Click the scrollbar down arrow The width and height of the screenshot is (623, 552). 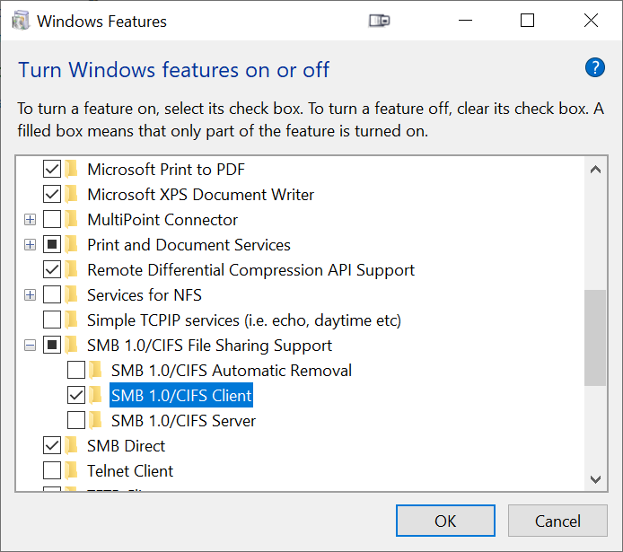pos(595,479)
